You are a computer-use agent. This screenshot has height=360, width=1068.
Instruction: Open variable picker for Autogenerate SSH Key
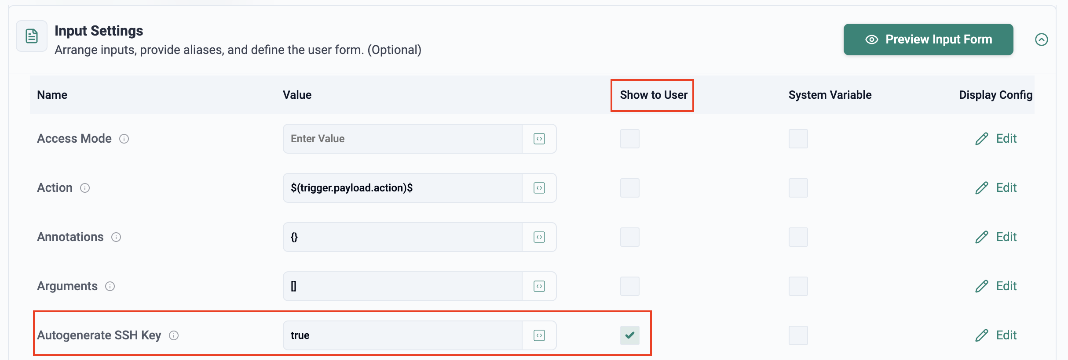(539, 335)
